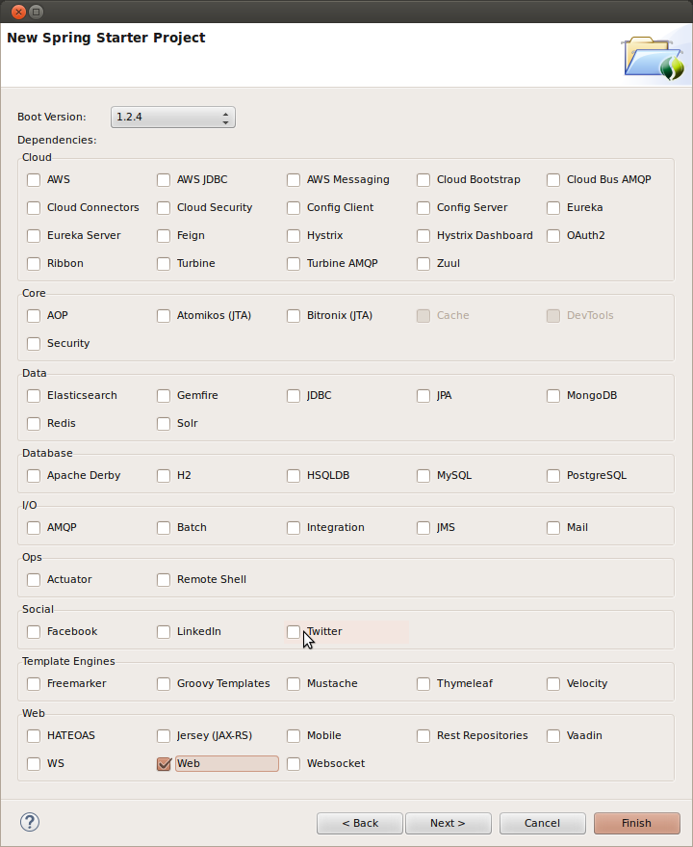Enable Eureka Server dependency
The width and height of the screenshot is (693, 847).
[34, 236]
